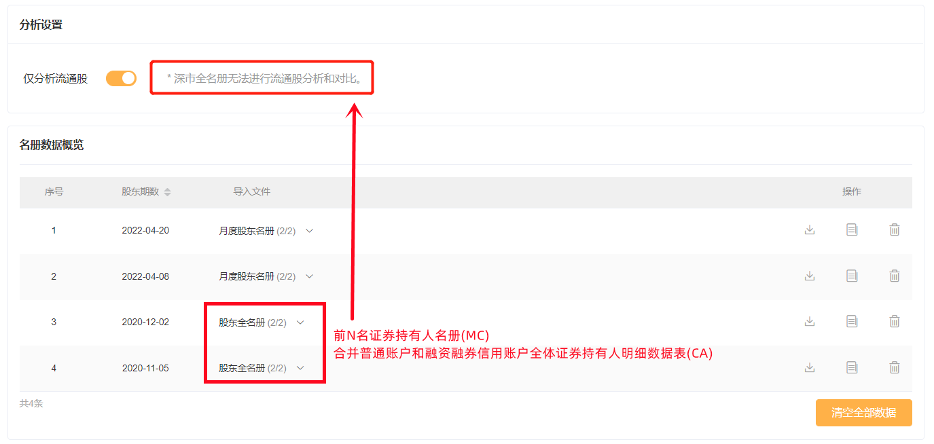Delete the 2022-04-08 register row

(895, 276)
